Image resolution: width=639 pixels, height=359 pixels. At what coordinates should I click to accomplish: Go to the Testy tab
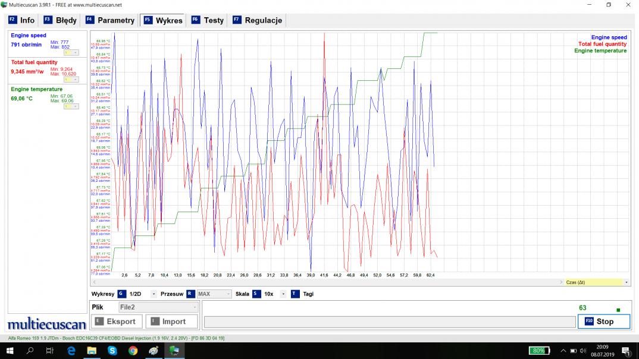click(208, 20)
